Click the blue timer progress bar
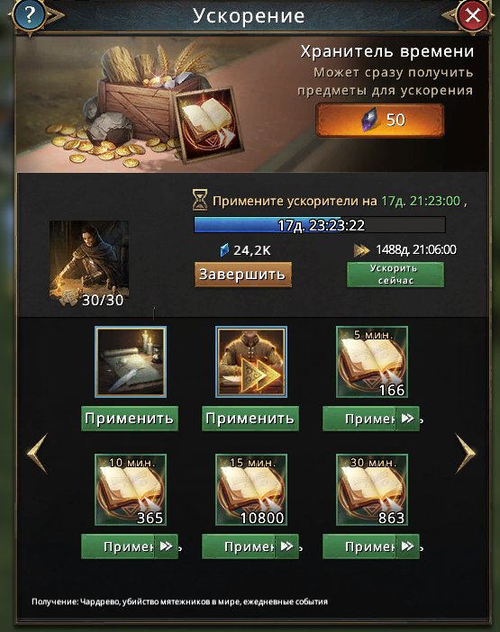The image size is (500, 632). [x=320, y=225]
